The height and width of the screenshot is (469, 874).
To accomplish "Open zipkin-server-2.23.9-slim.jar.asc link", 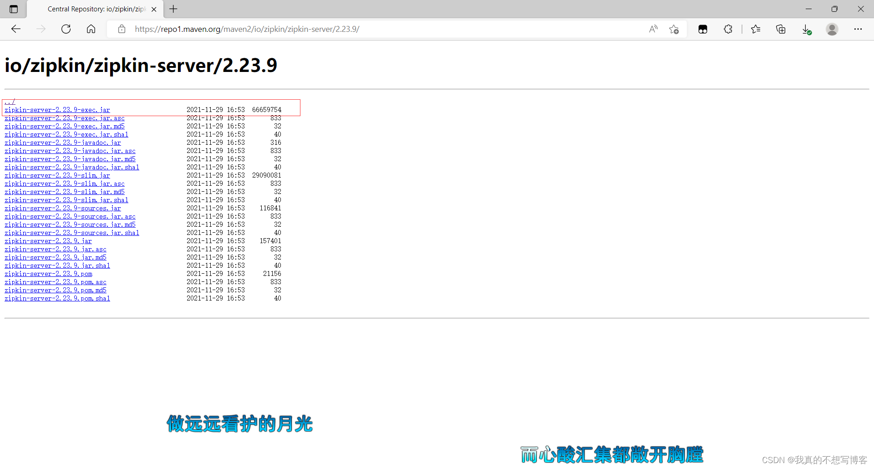I will 65,184.
